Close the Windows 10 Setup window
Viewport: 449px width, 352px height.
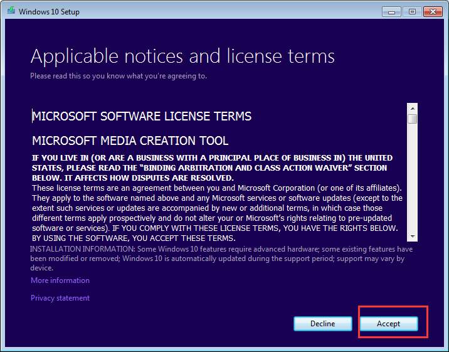coord(431,11)
